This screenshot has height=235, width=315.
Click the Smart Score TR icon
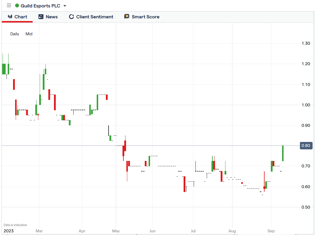pyautogui.click(x=127, y=17)
